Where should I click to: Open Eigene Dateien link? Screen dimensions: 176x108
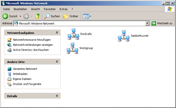coord(22,79)
